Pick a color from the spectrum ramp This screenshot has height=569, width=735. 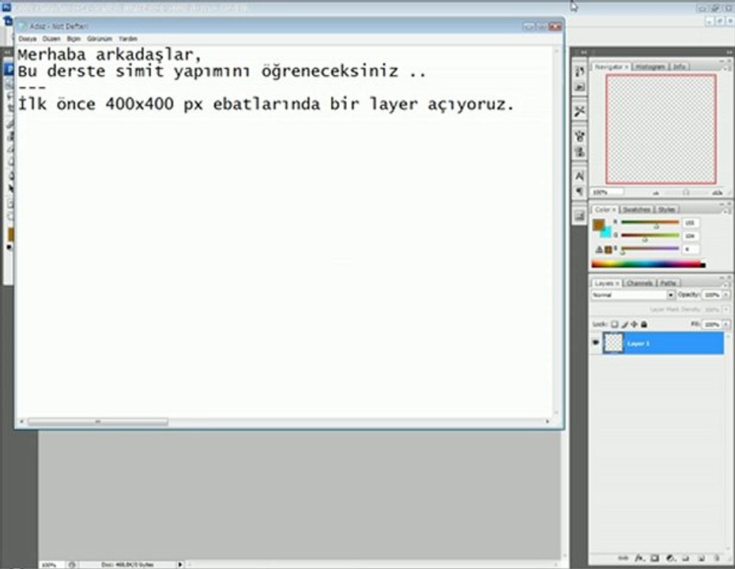click(648, 264)
